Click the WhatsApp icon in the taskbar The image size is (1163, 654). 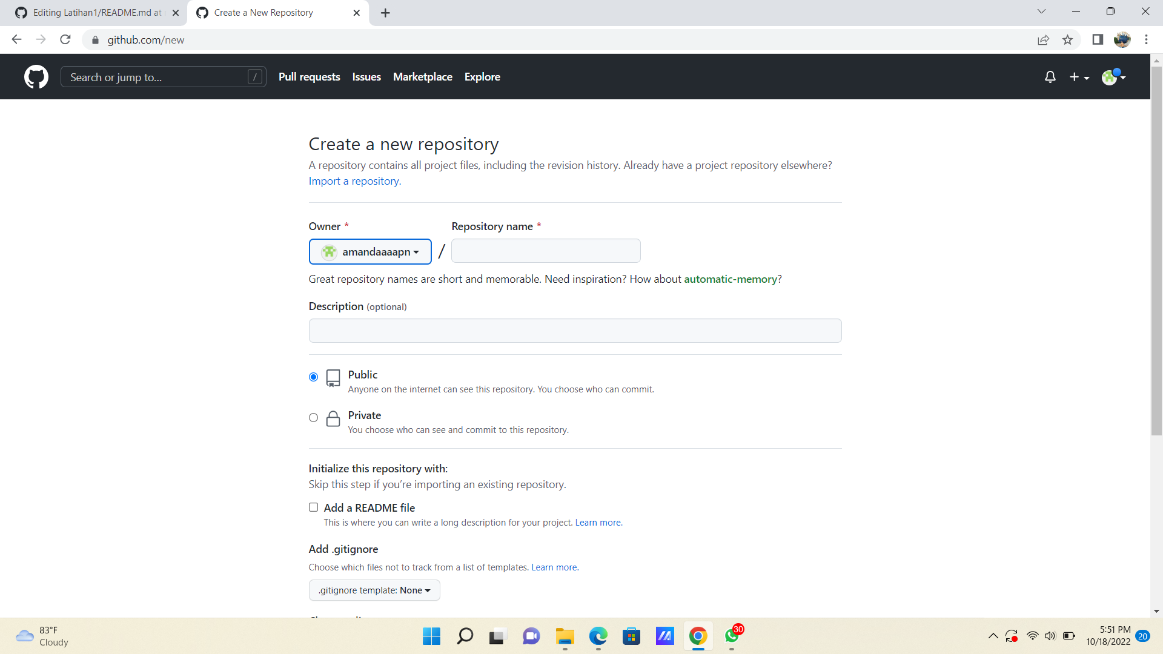(732, 636)
